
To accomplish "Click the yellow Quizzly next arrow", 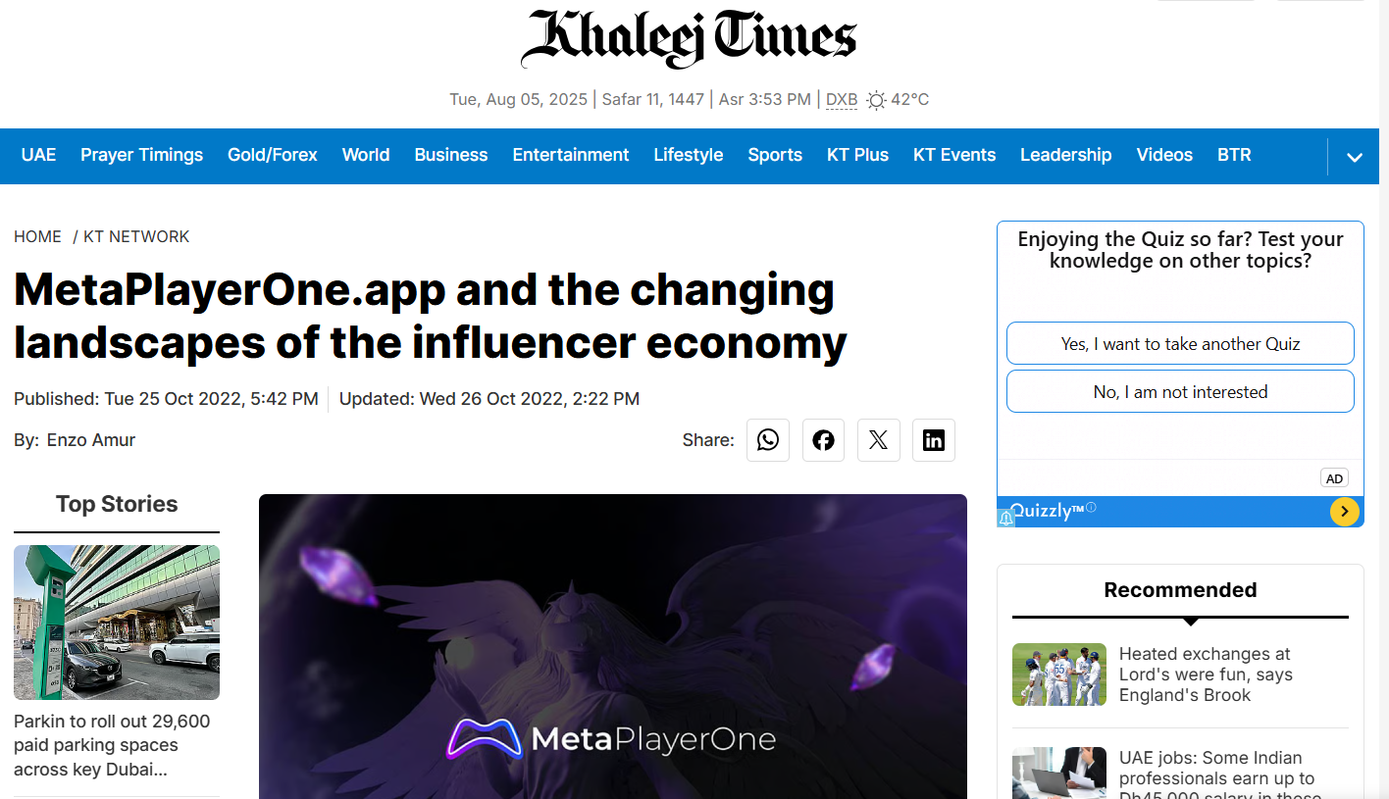I will point(1344,511).
